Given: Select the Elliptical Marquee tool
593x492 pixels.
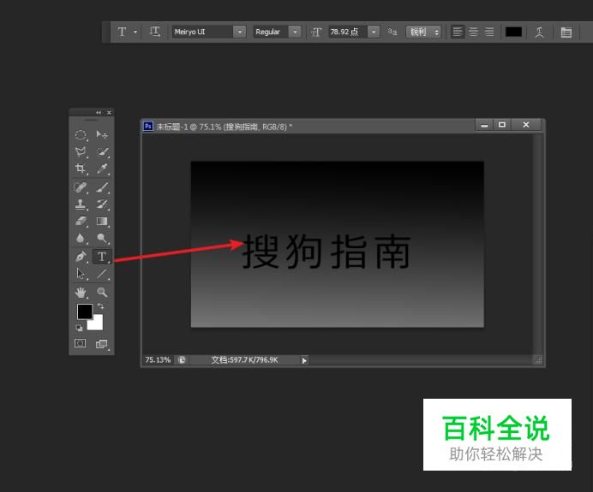Looking at the screenshot, I should (x=81, y=135).
